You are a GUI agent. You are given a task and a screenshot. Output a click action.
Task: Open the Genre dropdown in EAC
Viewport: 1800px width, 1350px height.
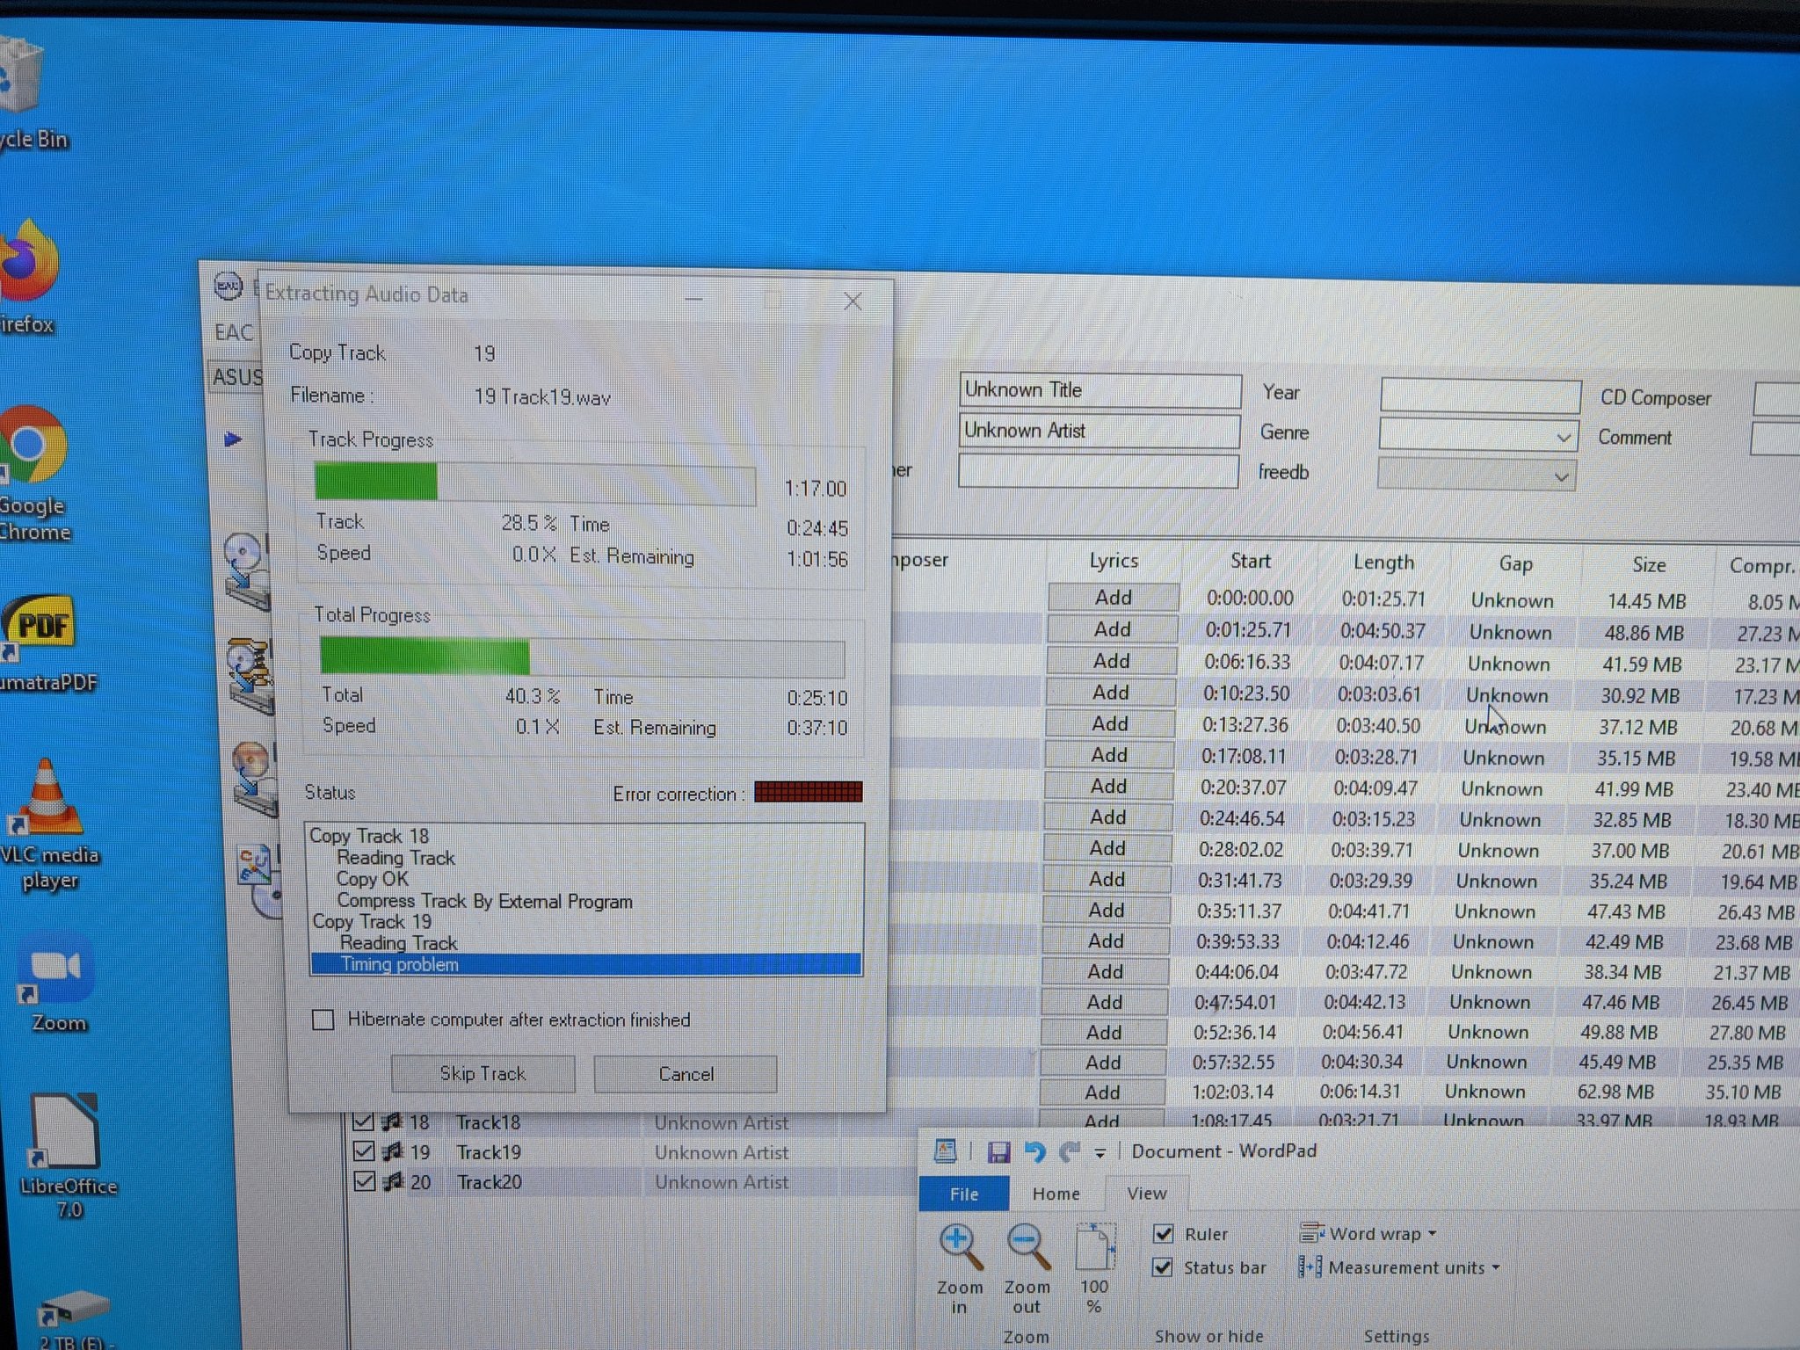[x=1563, y=437]
